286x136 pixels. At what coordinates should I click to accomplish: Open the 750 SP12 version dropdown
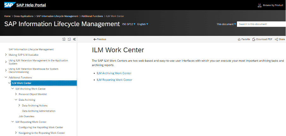[x=128, y=24]
